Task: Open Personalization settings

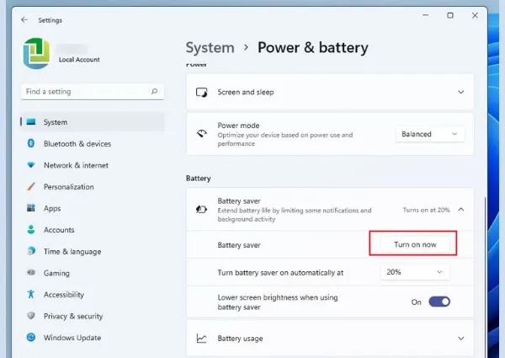Action: pyautogui.click(x=93, y=186)
